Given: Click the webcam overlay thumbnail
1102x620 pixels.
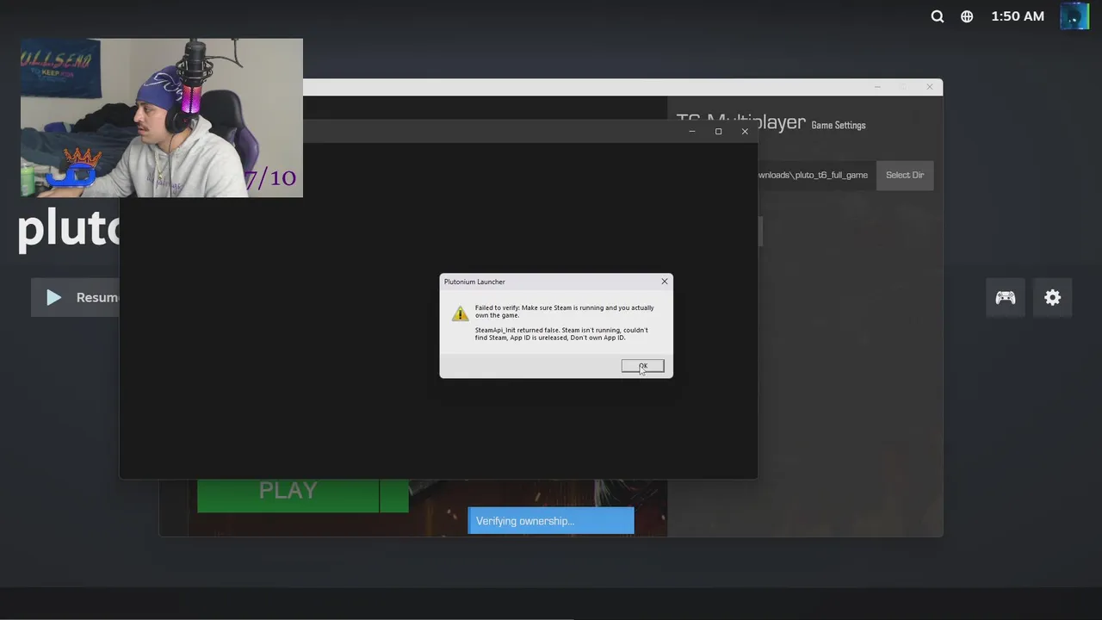Looking at the screenshot, I should 162,118.
